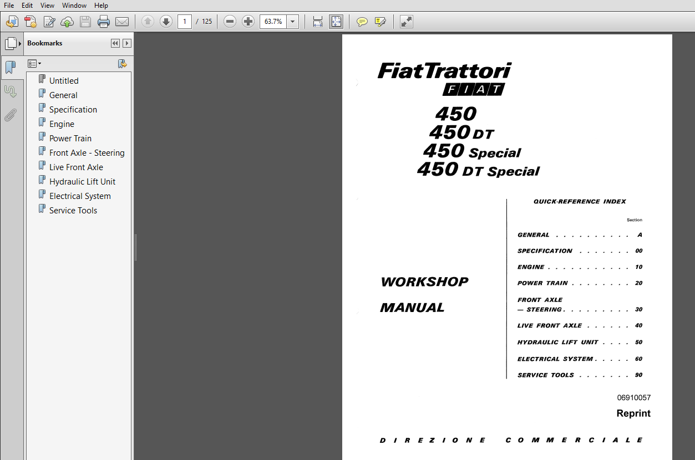
Task: Select the Untitled bookmark
Action: [x=64, y=81]
